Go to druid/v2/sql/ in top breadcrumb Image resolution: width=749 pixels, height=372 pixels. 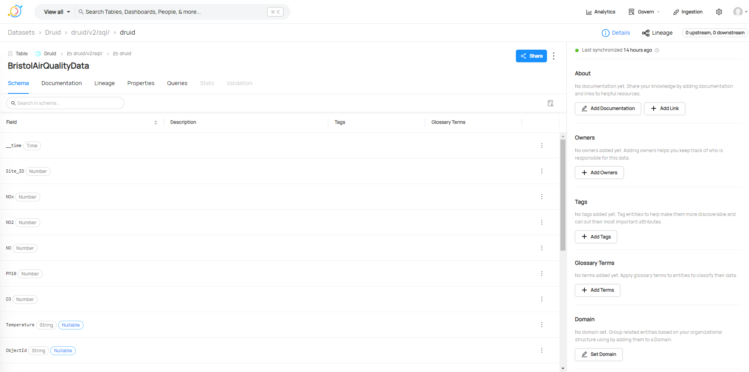pyautogui.click(x=90, y=32)
